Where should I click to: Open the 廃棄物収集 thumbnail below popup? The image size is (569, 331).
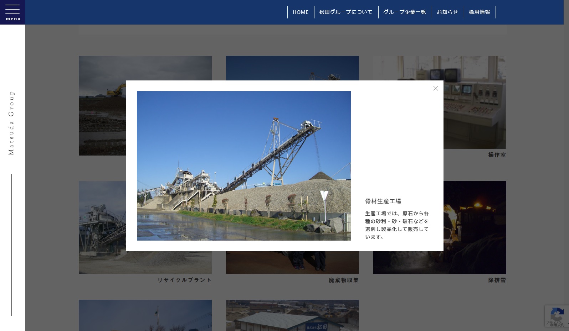pos(292,263)
